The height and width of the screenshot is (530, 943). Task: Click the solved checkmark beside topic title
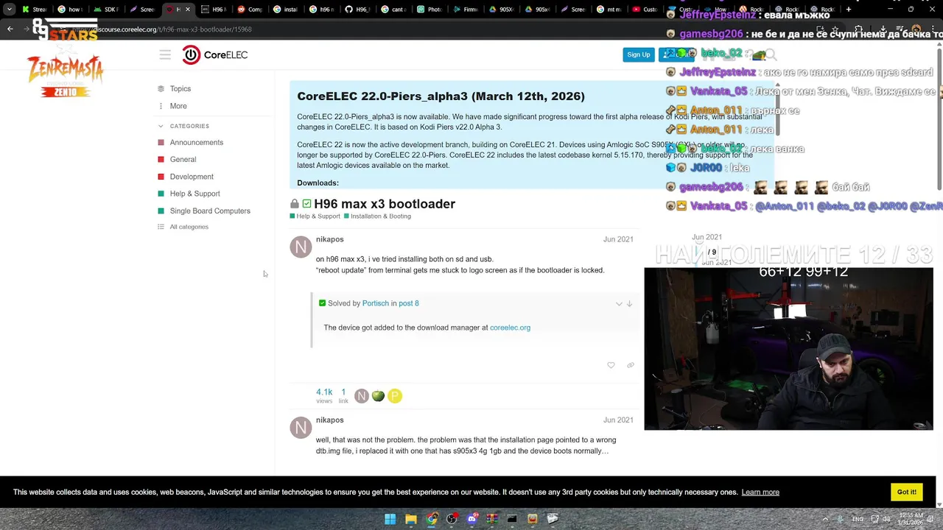click(x=306, y=204)
